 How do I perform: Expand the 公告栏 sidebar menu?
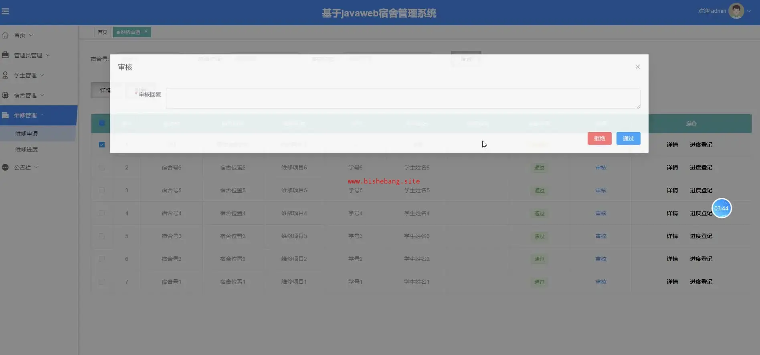point(26,167)
